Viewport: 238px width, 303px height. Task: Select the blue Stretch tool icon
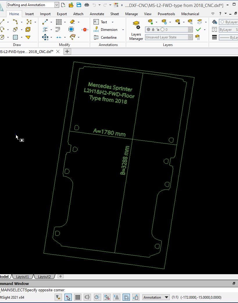(x=71, y=29)
